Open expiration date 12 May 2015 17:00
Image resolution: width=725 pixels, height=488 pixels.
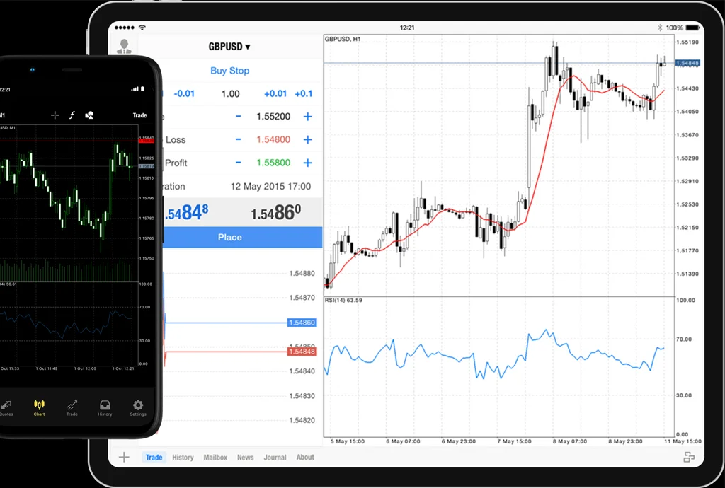[270, 187]
